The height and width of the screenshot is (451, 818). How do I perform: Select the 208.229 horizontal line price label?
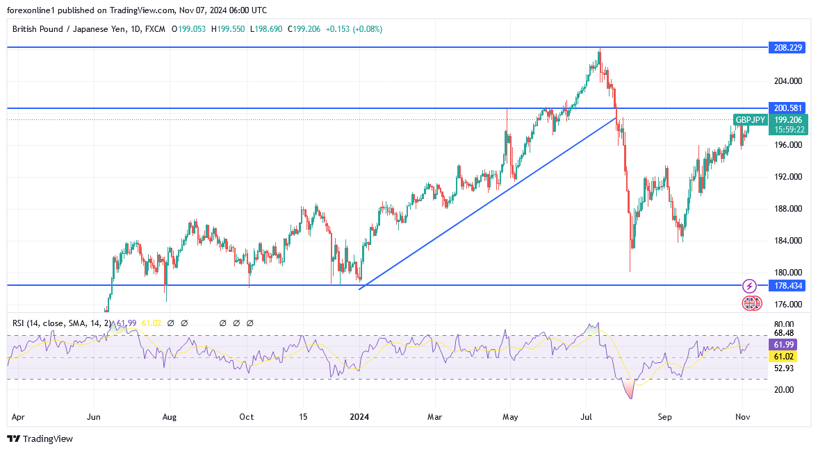click(787, 48)
